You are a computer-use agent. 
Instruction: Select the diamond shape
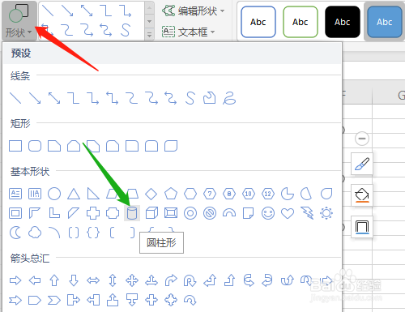coord(151,194)
